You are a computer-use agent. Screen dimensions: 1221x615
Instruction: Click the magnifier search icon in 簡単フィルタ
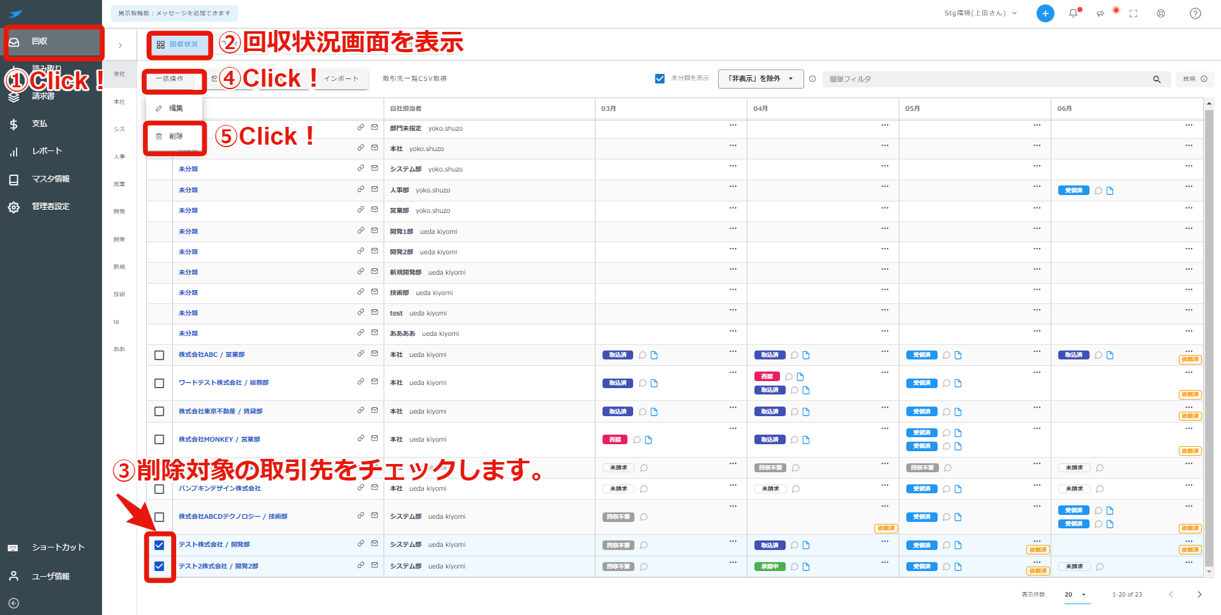pyautogui.click(x=1157, y=79)
